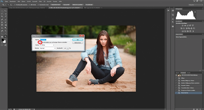Select the Move tool

pyautogui.click(x=6, y=11)
